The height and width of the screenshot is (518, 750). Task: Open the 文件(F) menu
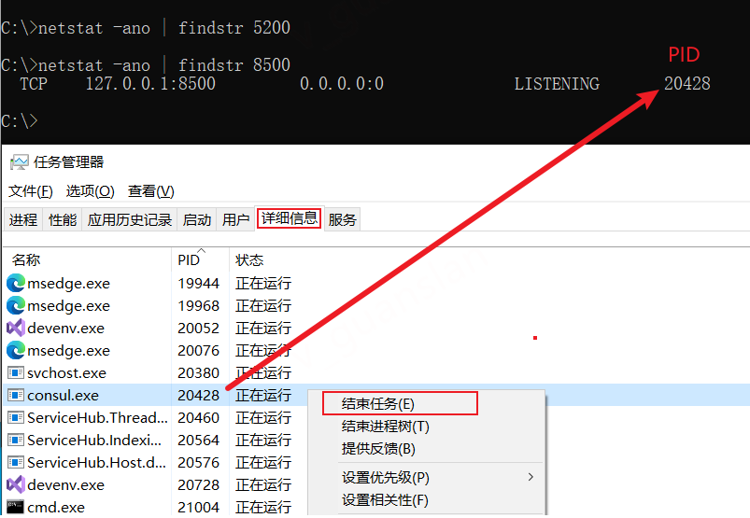click(31, 191)
